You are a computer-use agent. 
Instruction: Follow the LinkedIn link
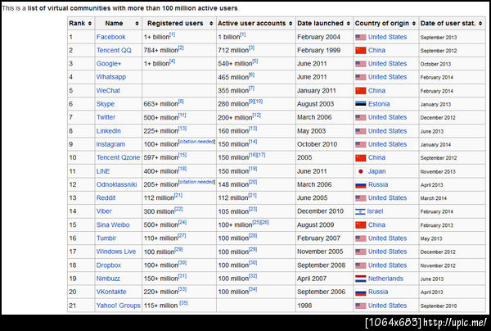pos(108,131)
